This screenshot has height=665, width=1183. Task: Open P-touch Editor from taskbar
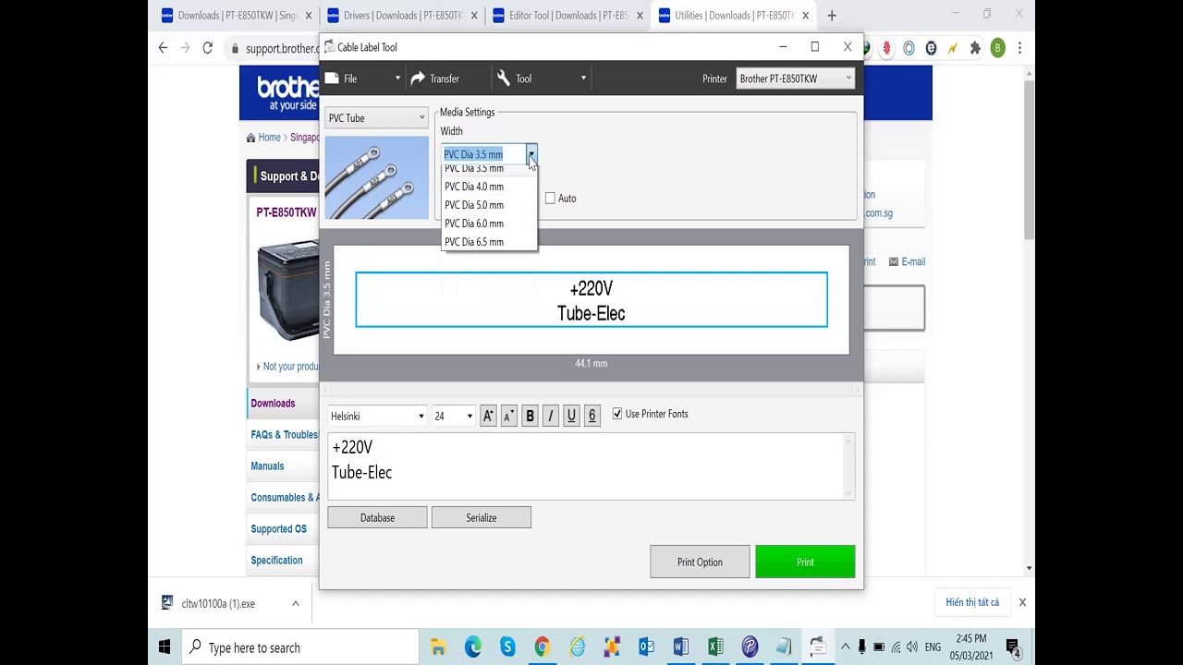coord(750,647)
